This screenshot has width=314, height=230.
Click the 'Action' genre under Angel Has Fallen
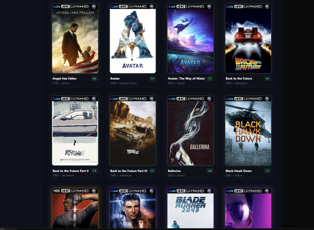pos(66,83)
